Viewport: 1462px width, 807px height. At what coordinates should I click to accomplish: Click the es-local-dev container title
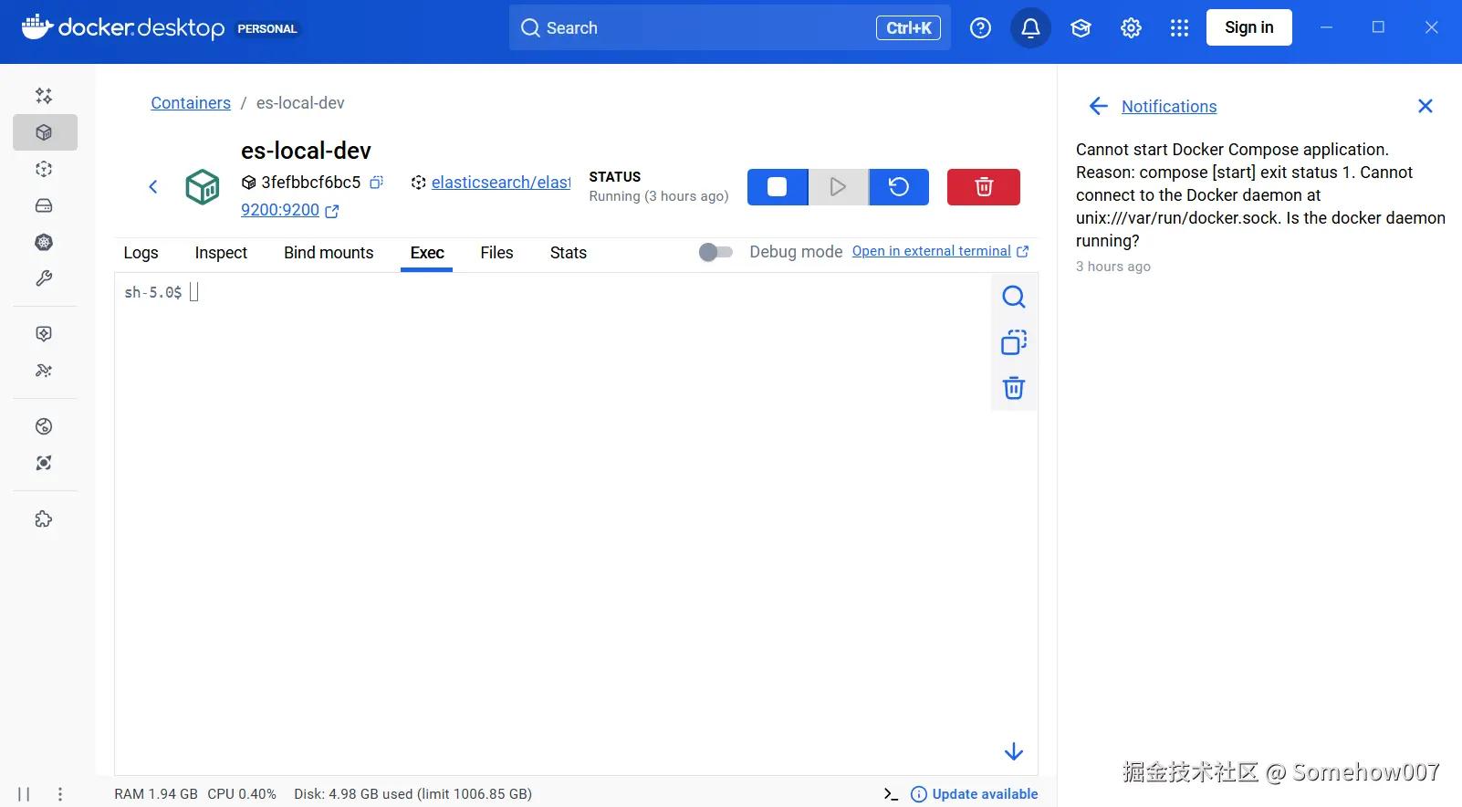coord(306,151)
